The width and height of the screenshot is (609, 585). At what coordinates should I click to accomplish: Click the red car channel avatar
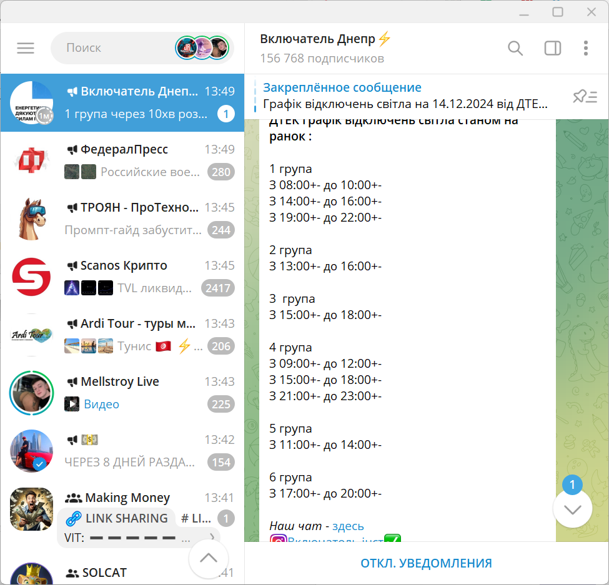pyautogui.click(x=31, y=451)
